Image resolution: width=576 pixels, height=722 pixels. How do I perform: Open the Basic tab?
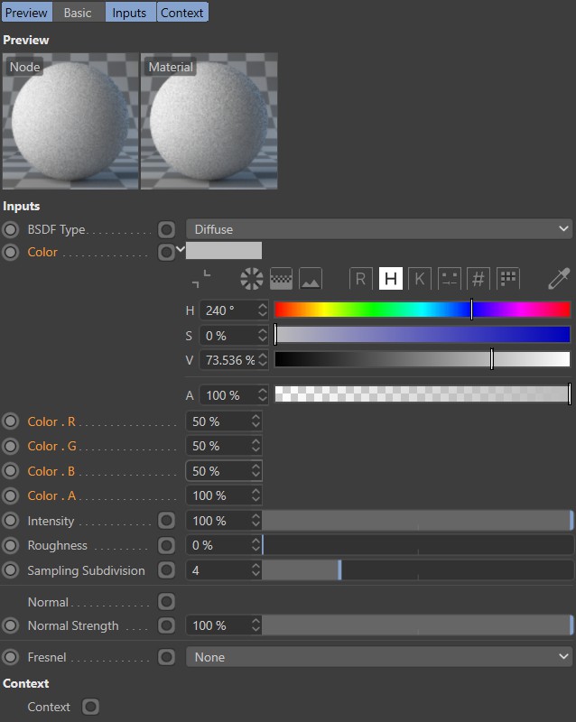78,12
